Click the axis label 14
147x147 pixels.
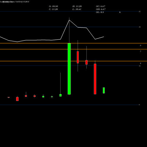coord(140,66)
